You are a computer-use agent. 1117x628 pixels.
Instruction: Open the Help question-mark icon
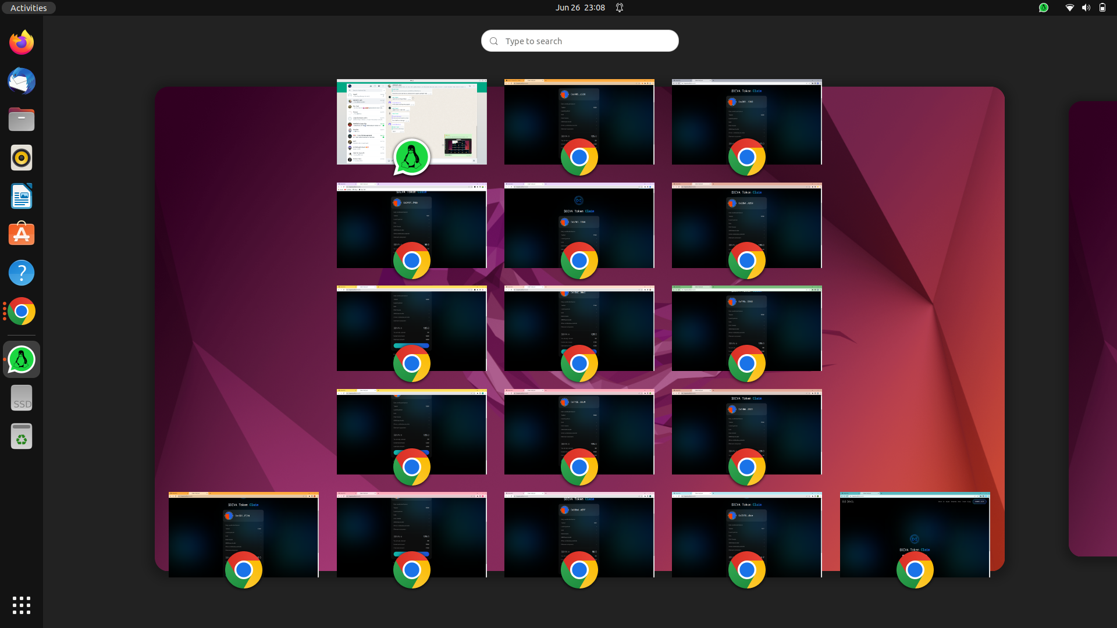(22, 273)
